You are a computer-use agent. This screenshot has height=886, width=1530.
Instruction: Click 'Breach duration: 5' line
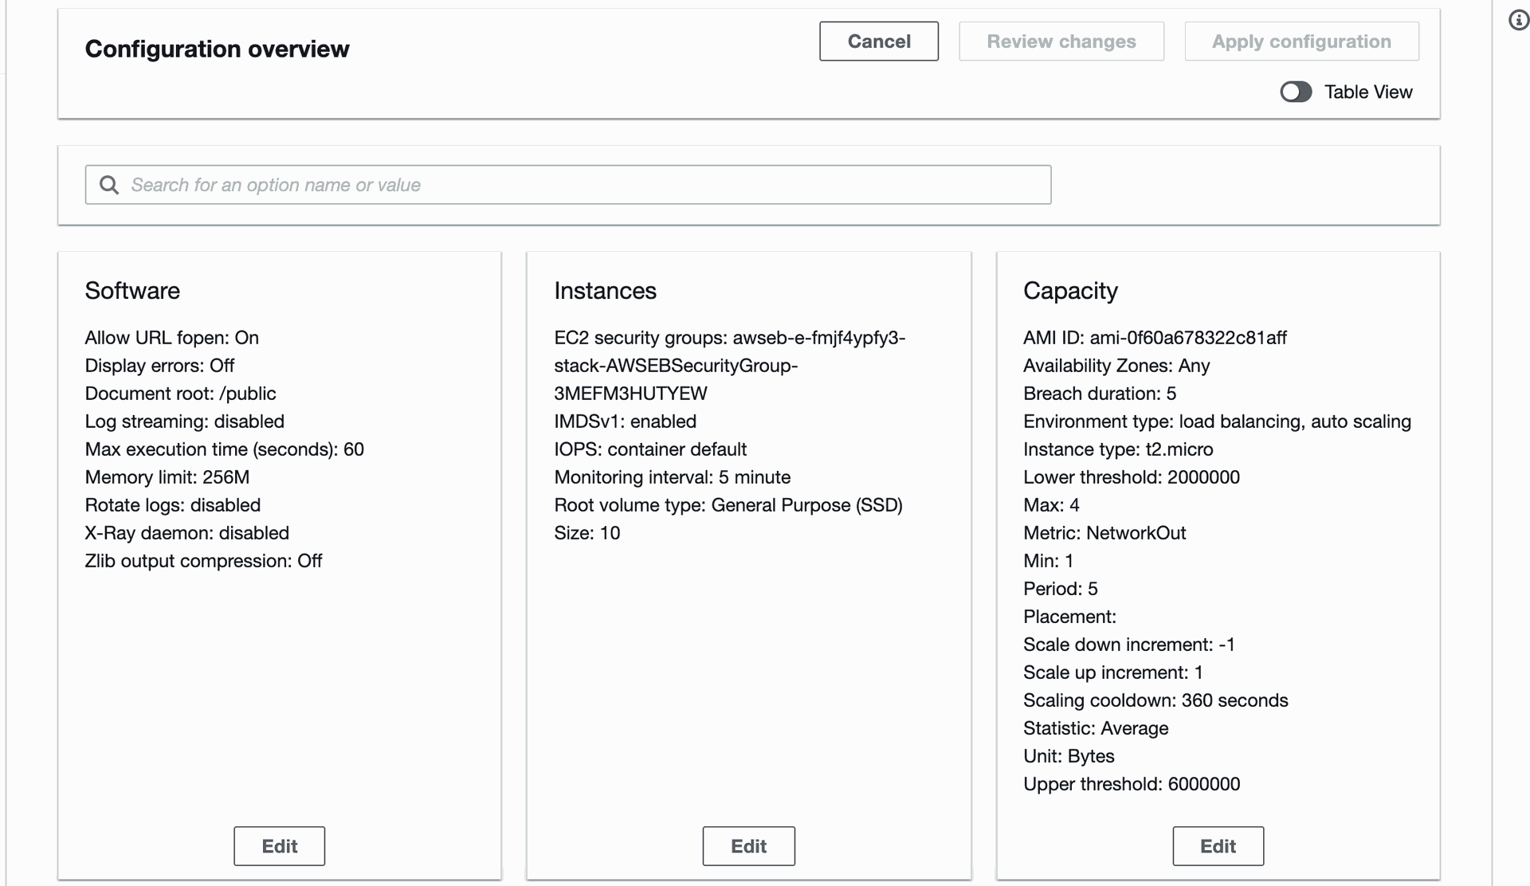[x=1100, y=394]
